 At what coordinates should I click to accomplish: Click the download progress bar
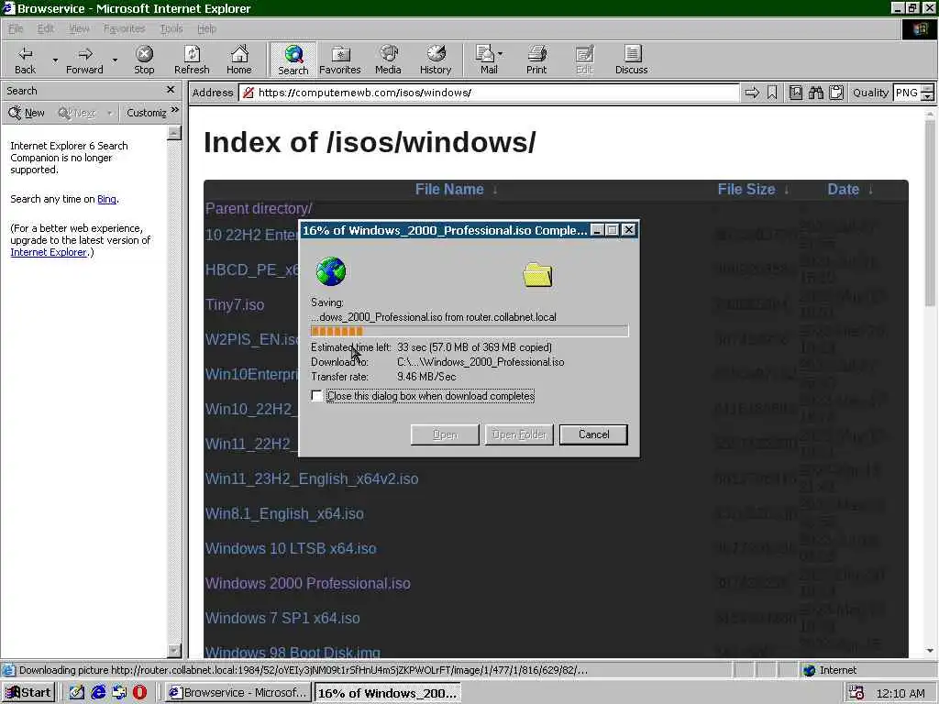469,331
